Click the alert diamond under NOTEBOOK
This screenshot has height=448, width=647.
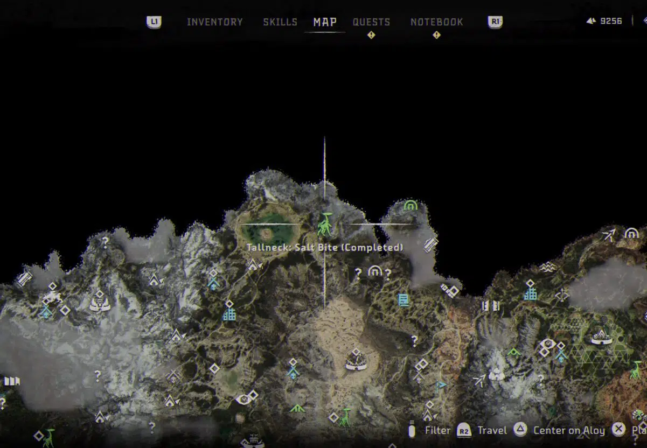[437, 36]
